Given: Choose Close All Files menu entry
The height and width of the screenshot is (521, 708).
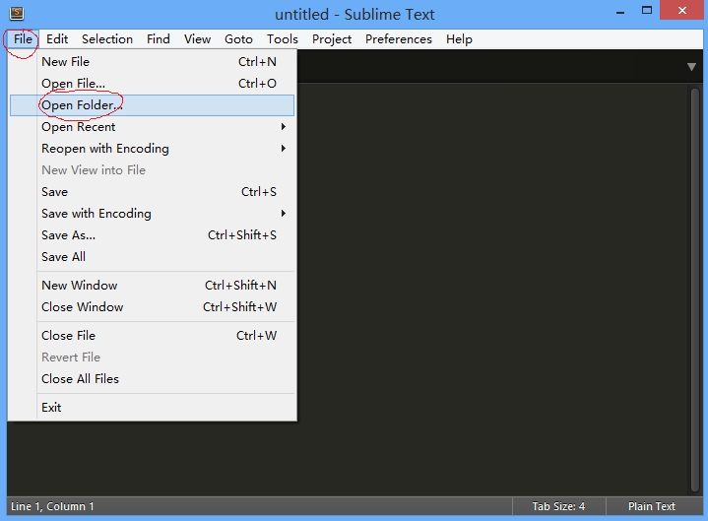Looking at the screenshot, I should point(153,379).
